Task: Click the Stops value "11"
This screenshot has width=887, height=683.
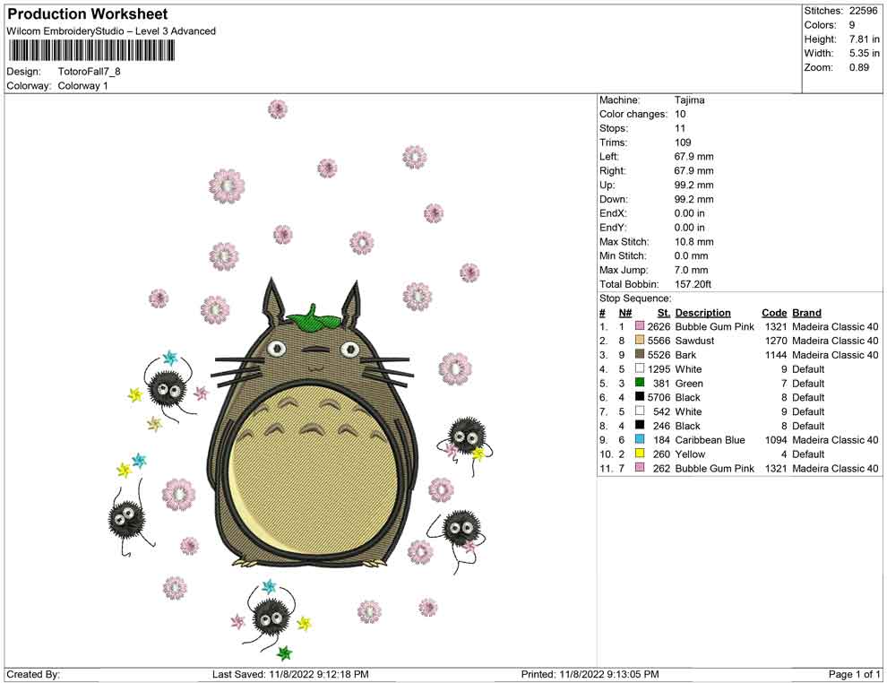Action: pos(680,128)
